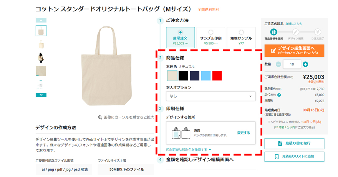Open the 封入オプション dropdown
The width and height of the screenshot is (338, 177).
coord(210,96)
